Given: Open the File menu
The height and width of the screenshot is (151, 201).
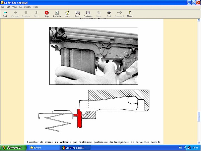Looking at the screenshot, I should pos(3,7).
